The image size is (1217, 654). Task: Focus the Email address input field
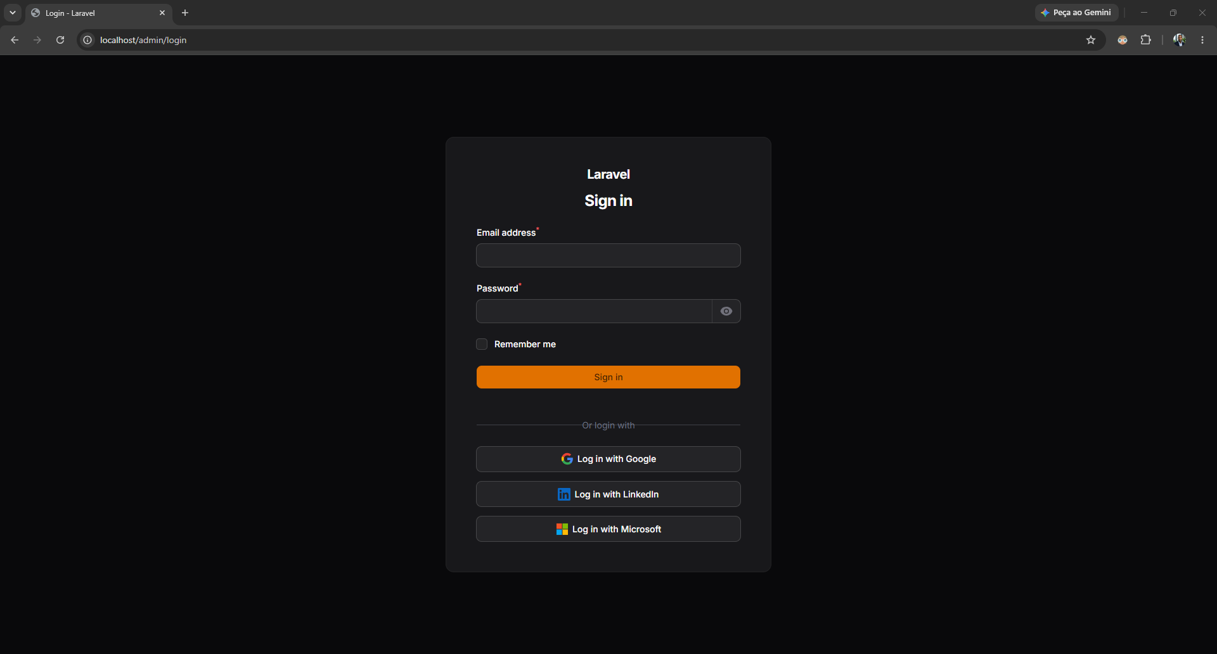pos(608,255)
